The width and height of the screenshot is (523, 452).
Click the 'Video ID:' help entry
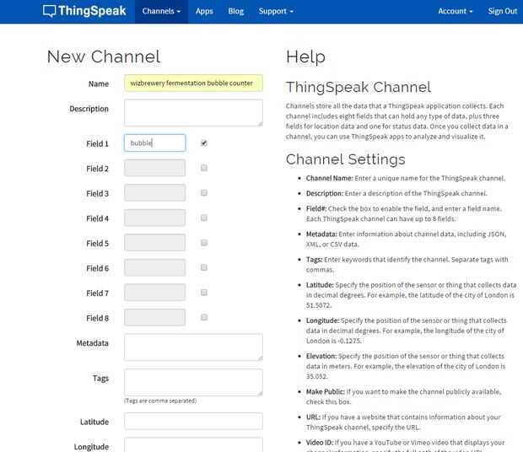(405, 446)
